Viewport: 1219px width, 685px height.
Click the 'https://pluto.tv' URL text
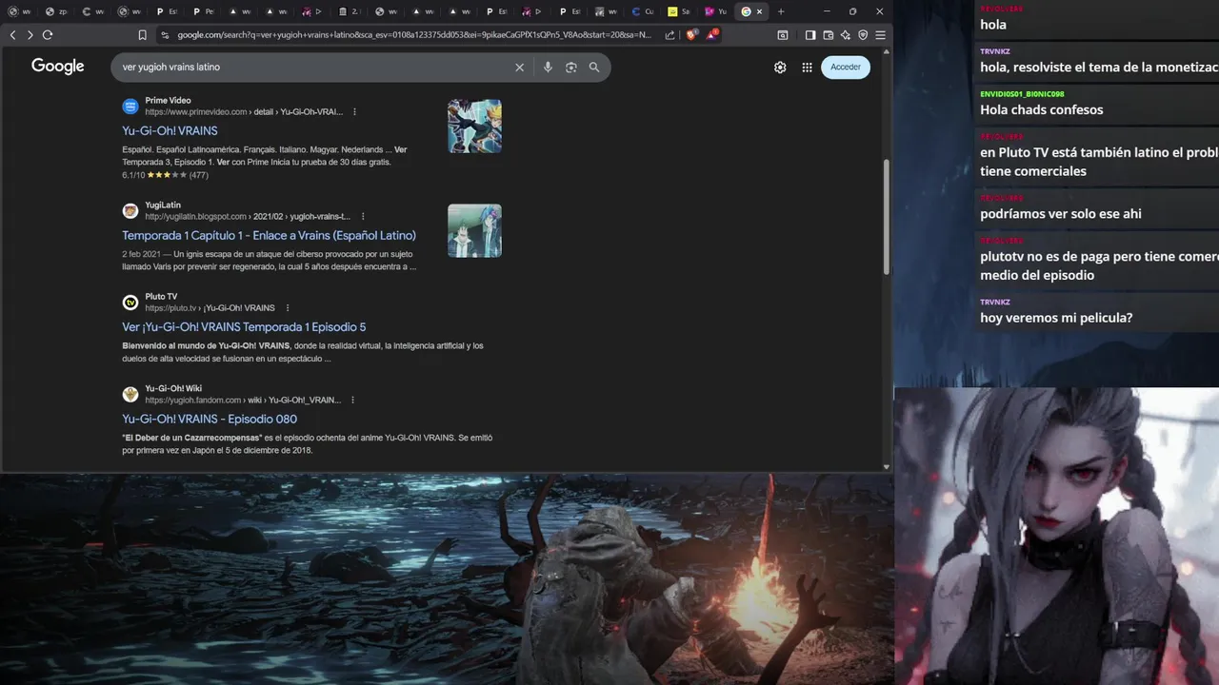click(x=170, y=308)
